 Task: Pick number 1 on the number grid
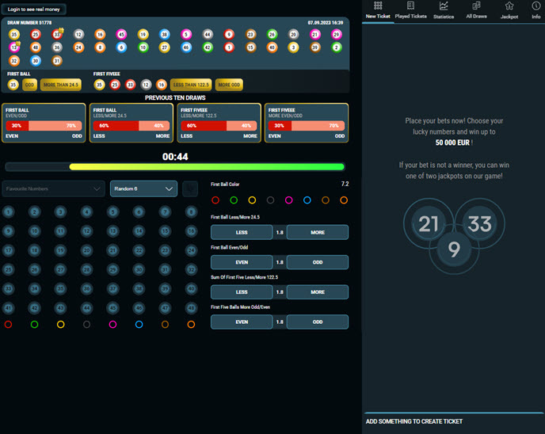click(x=8, y=211)
